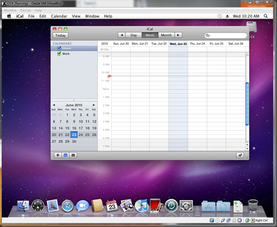This screenshot has height=227, width=277.
Task: Click the 'Sun, Jun 20' column header
Action: click(121, 44)
